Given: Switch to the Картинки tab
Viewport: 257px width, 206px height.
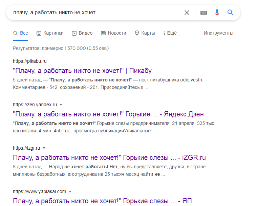Looking at the screenshot, I should pyautogui.click(x=50, y=33).
